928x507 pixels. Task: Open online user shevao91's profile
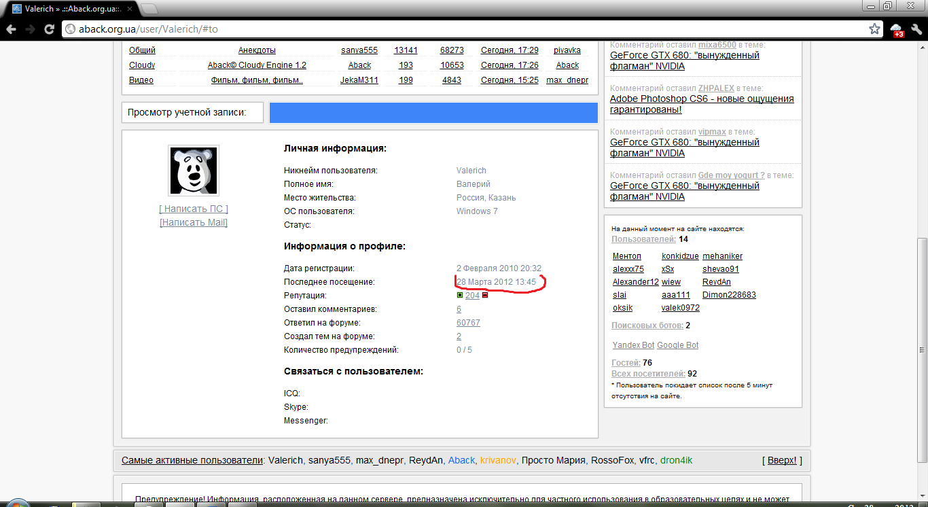coord(721,269)
